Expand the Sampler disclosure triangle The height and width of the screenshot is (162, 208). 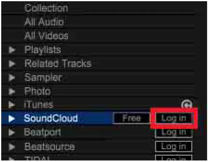point(12,77)
